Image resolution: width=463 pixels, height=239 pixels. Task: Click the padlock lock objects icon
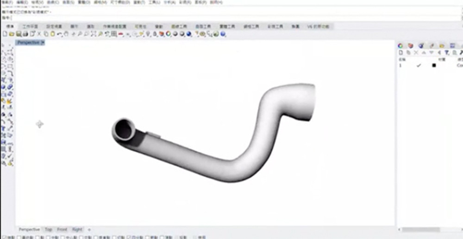[155, 34]
